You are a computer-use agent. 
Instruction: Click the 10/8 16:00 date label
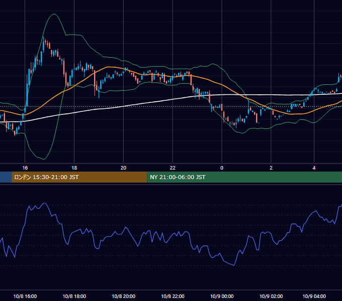(25, 296)
